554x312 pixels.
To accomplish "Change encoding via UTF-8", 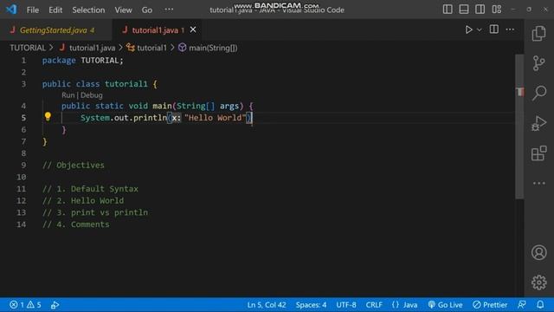I will click(346, 304).
